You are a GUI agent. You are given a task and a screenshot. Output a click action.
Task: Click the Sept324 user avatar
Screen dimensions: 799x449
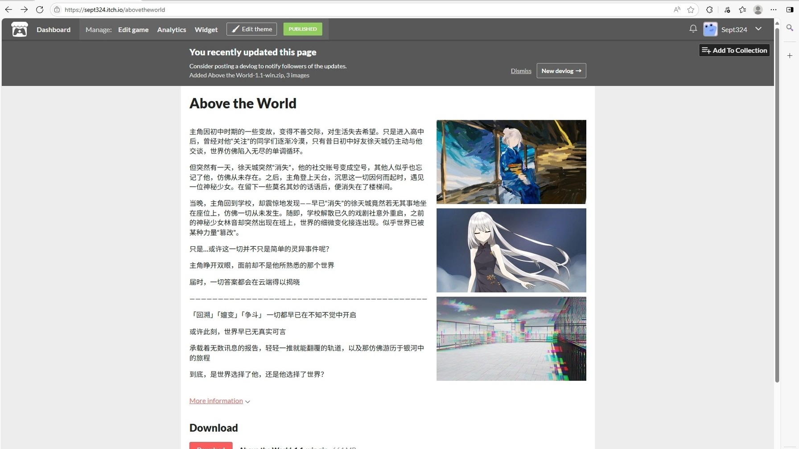coord(710,29)
